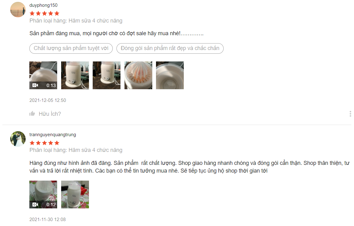
Task: Select 'Chất lượng sản phẩm tuyệt vời' tag
Action: click(x=71, y=48)
